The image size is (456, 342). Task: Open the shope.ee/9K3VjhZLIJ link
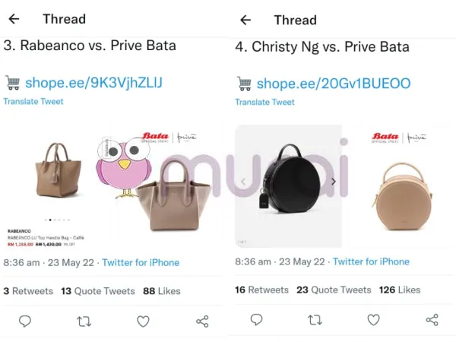pos(93,83)
